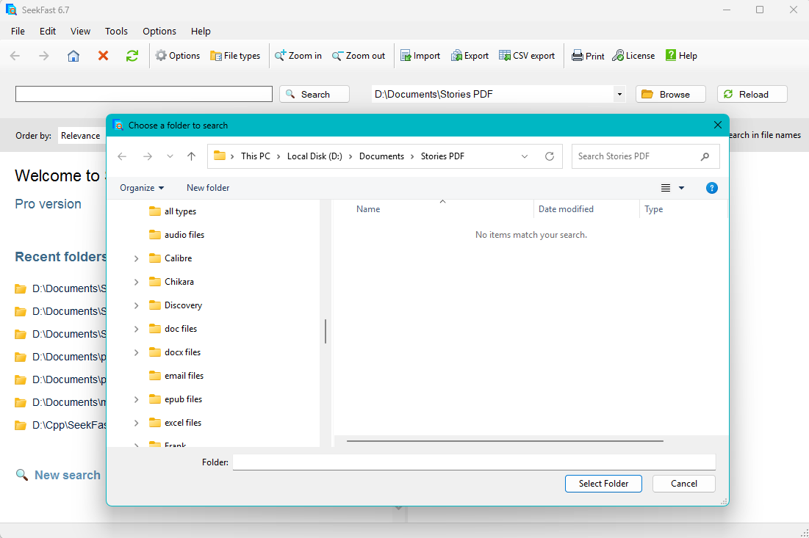This screenshot has height=538, width=809.
Task: Open the dialog's Help question mark
Action: pos(711,188)
